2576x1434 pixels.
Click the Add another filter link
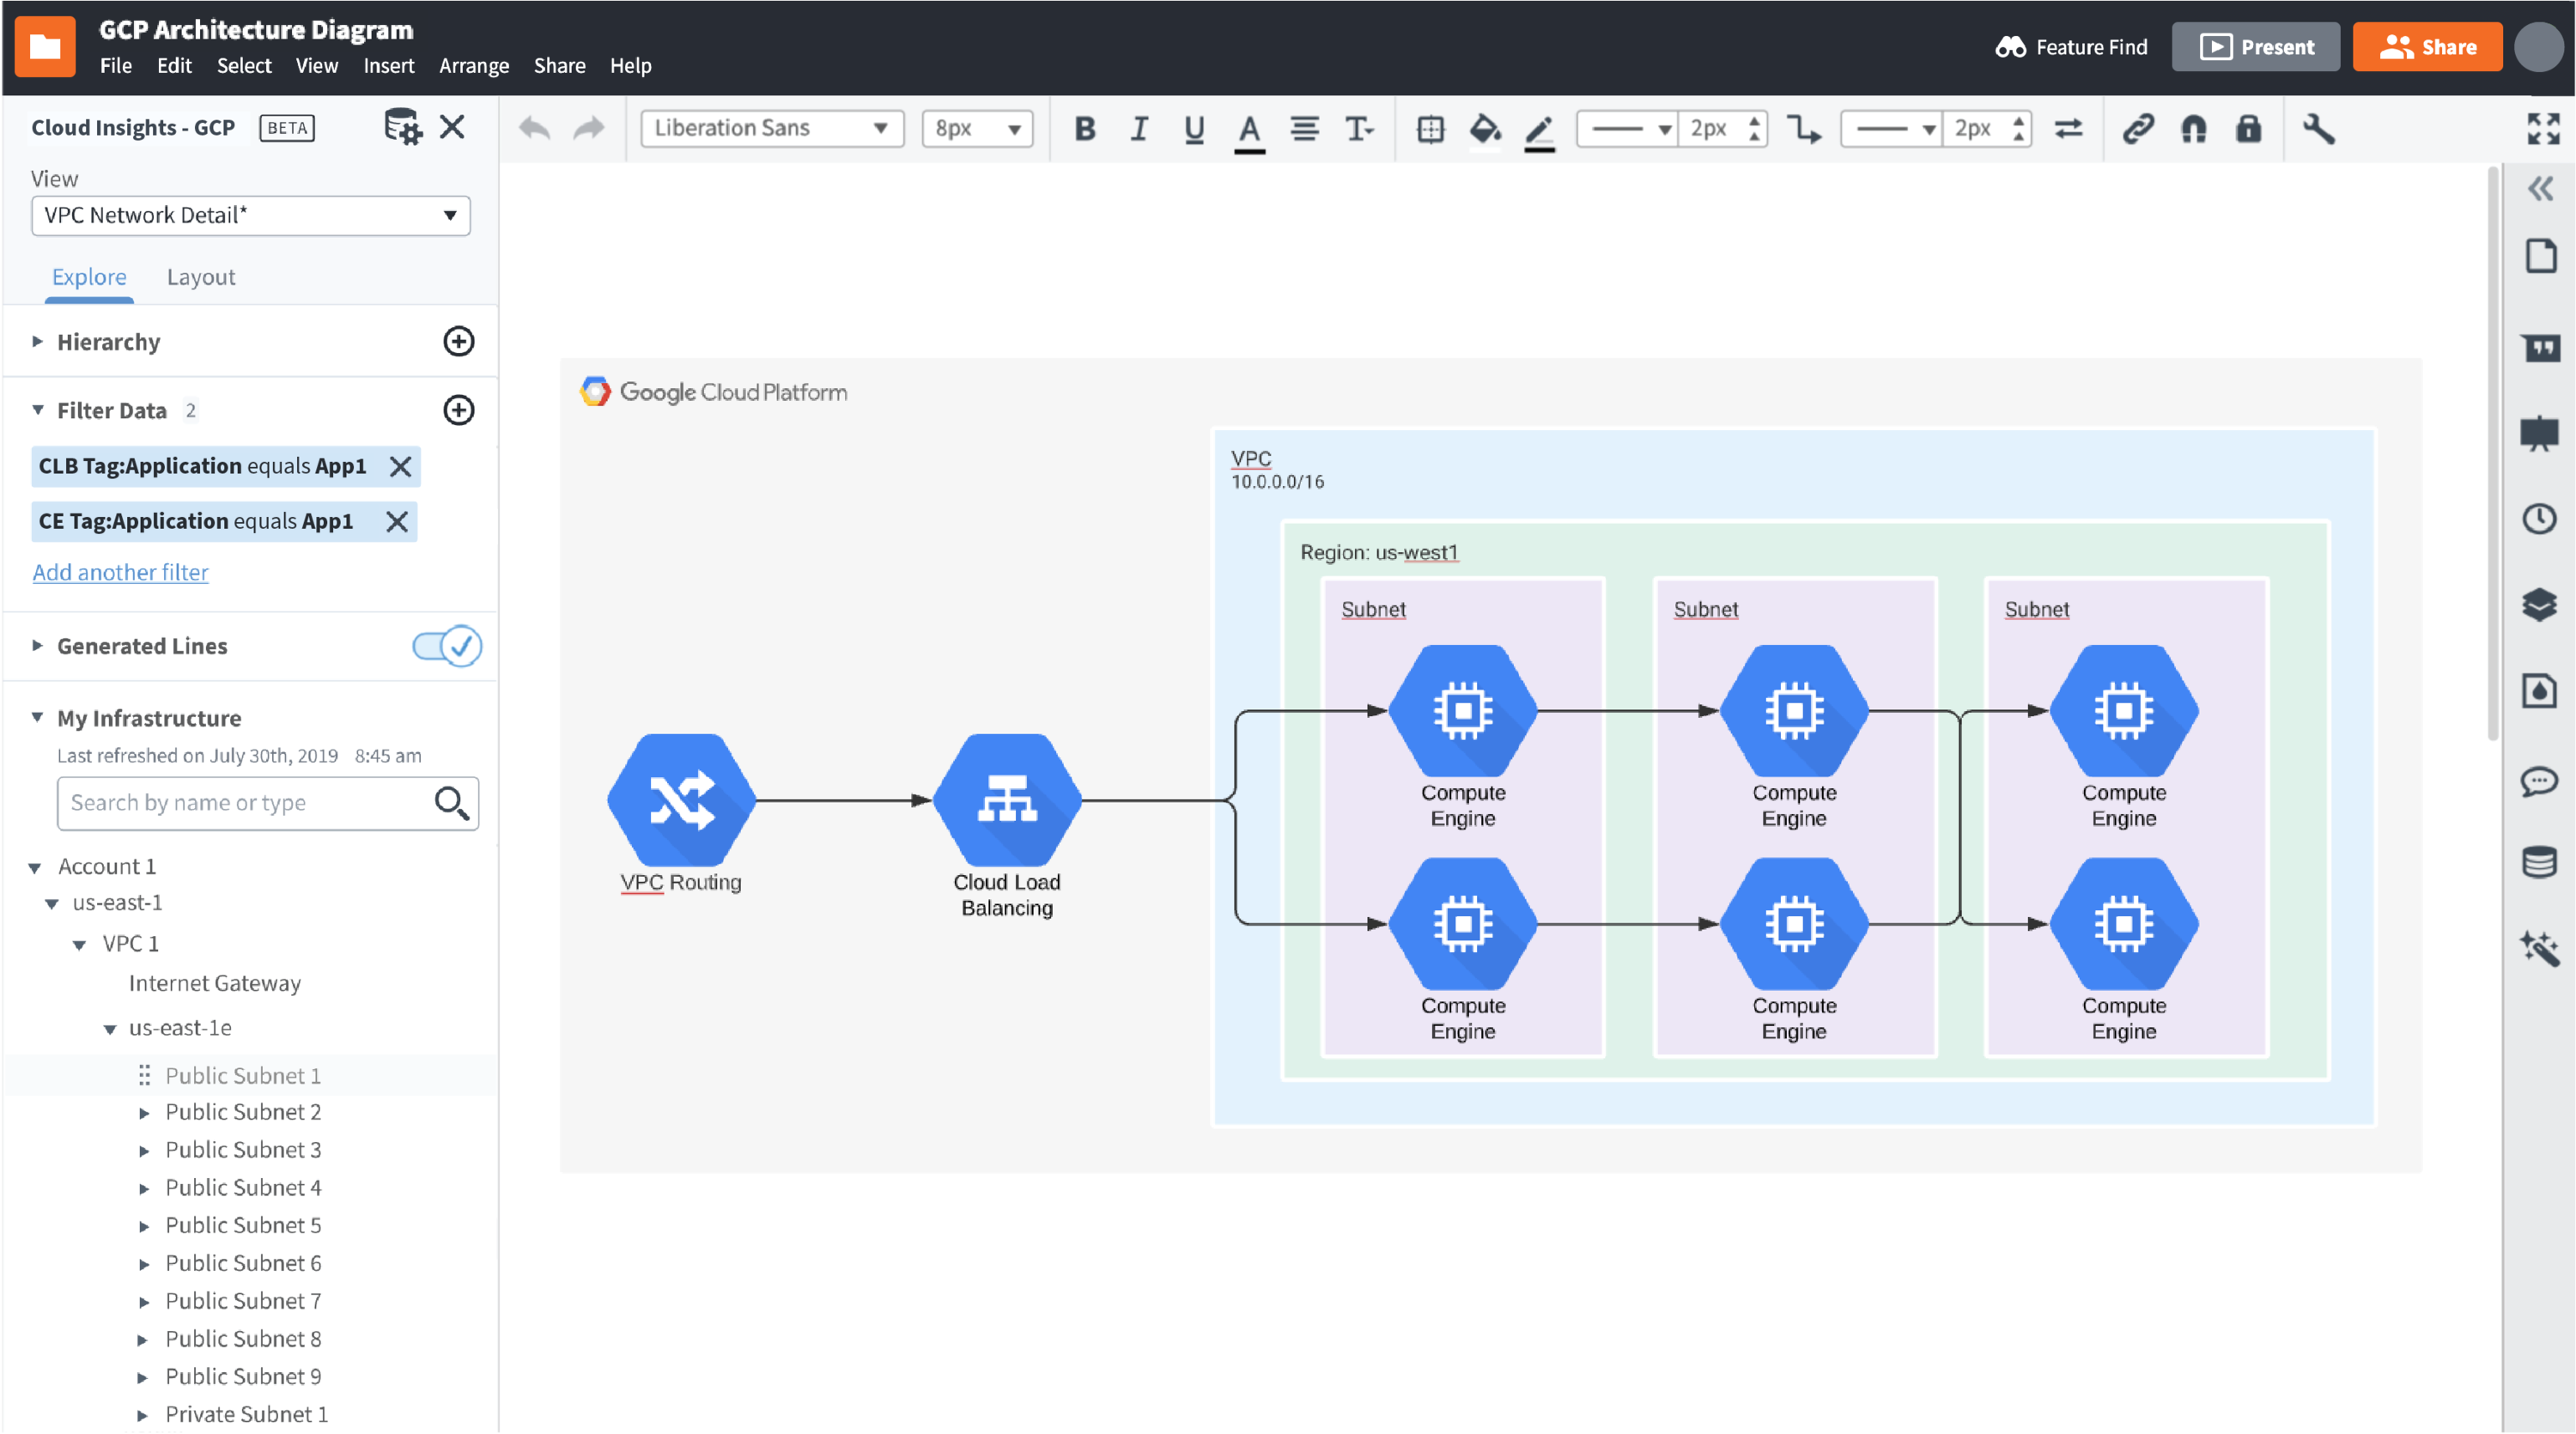click(x=118, y=570)
